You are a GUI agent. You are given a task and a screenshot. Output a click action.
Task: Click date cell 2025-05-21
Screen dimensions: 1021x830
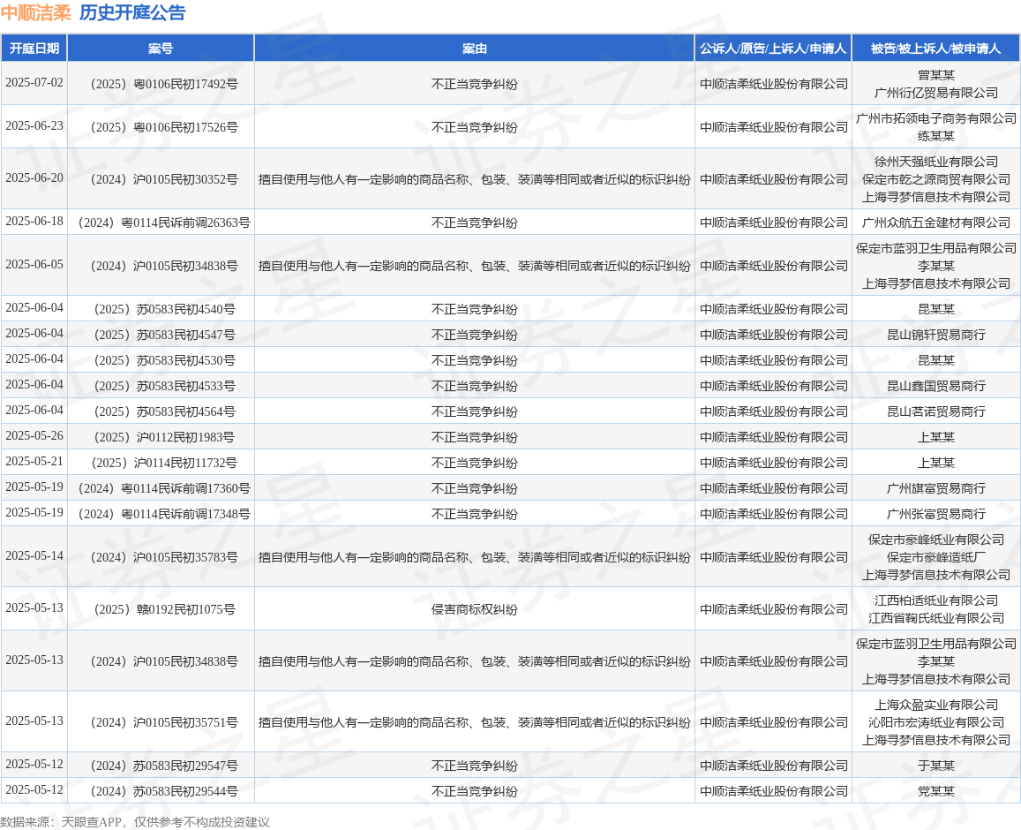pyautogui.click(x=34, y=461)
